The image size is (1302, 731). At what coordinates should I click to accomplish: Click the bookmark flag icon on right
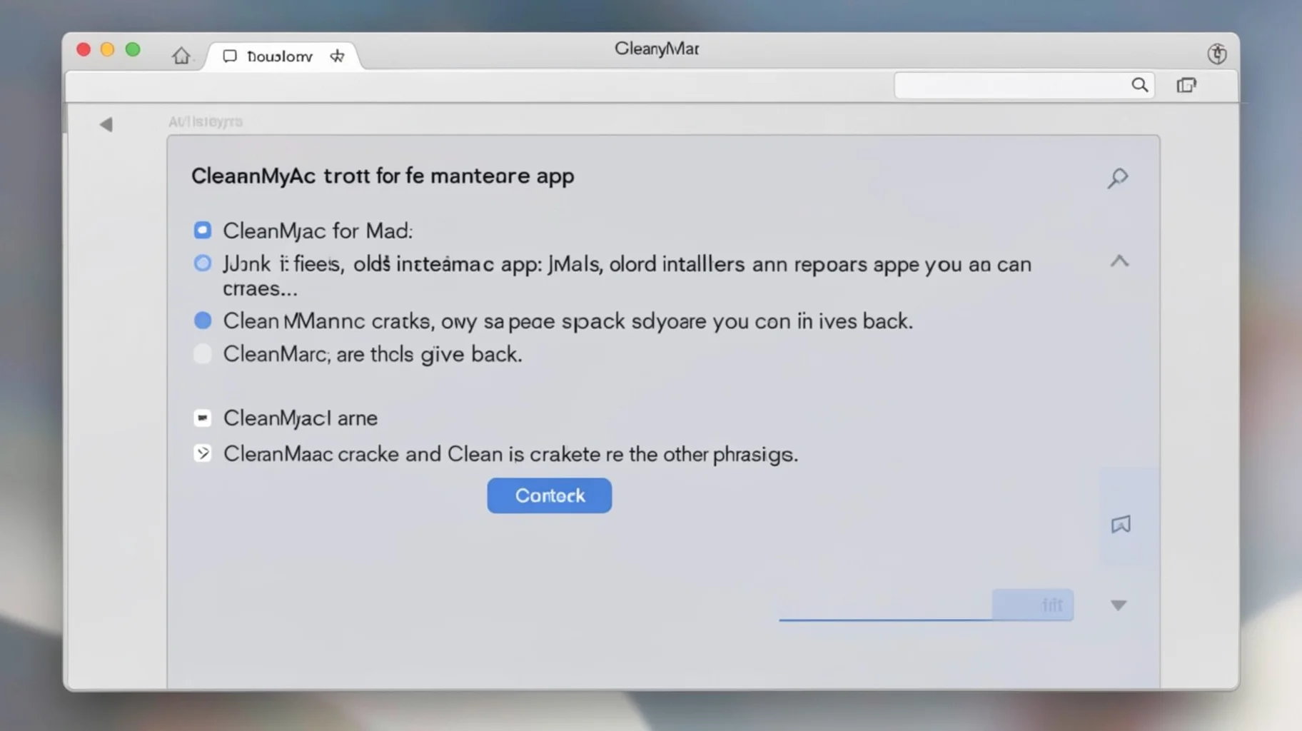point(1121,525)
